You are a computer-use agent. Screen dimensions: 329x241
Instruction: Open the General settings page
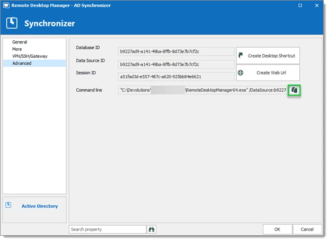point(20,42)
